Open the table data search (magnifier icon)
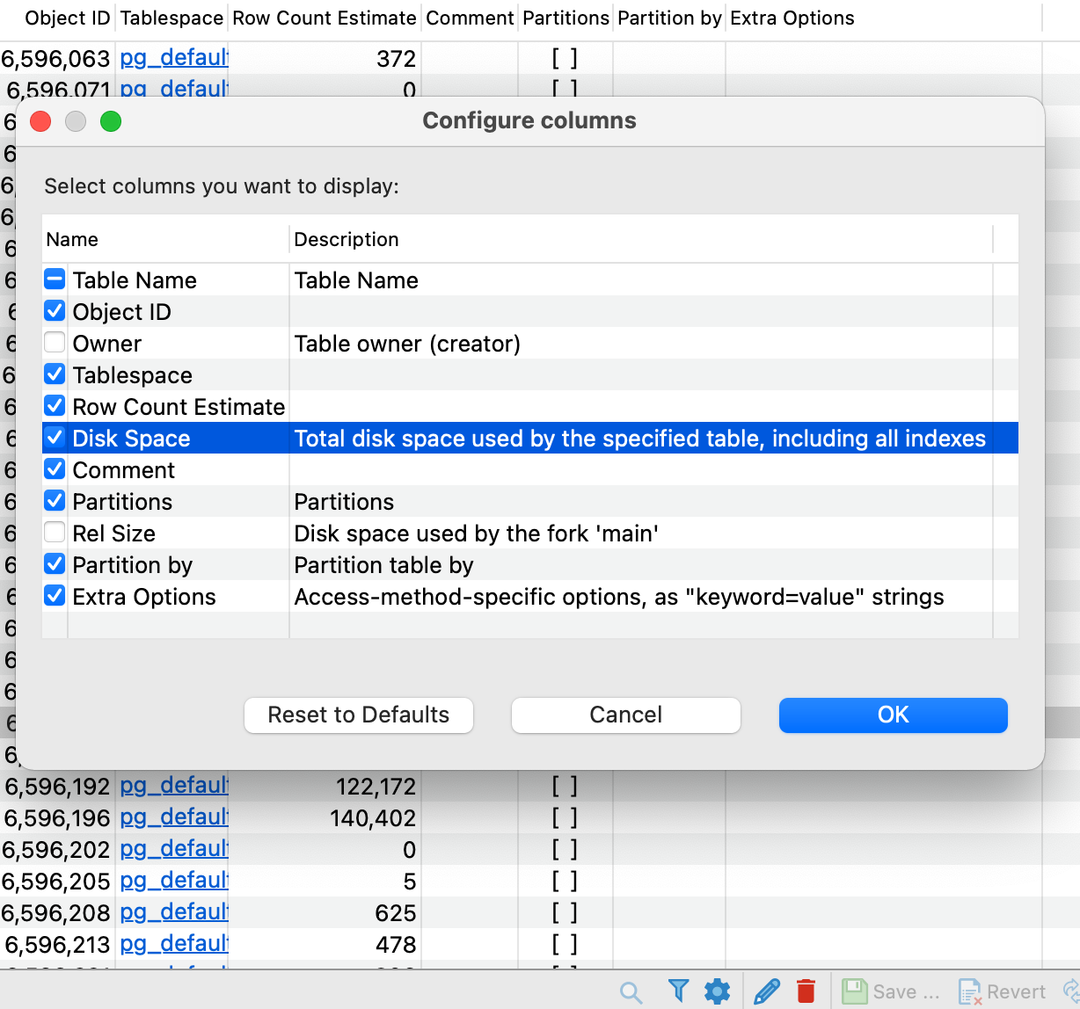The image size is (1080, 1009). [x=631, y=991]
